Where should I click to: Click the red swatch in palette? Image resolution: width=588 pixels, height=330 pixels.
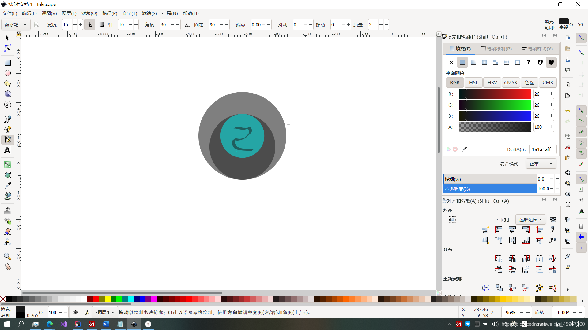click(x=96, y=299)
